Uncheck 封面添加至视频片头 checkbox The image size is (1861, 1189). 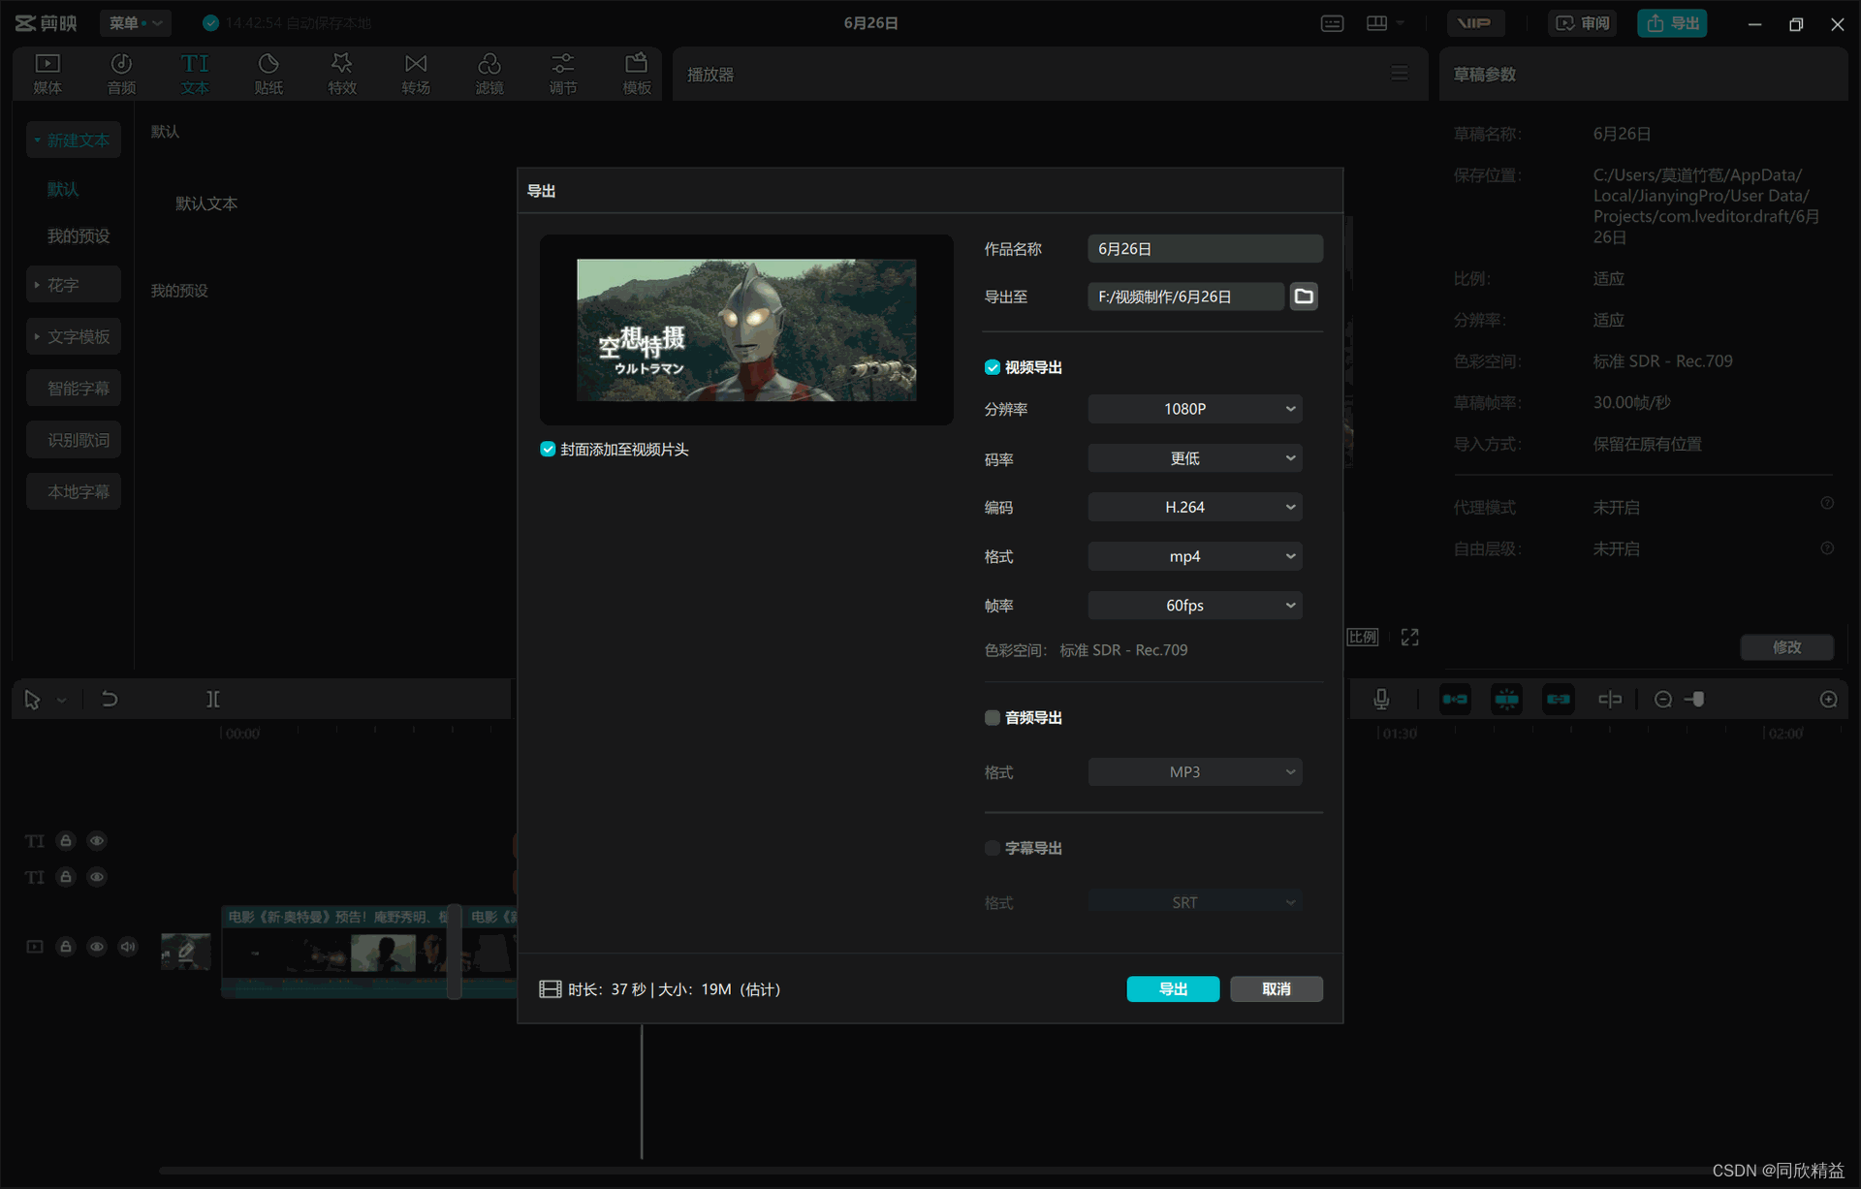[x=548, y=450]
